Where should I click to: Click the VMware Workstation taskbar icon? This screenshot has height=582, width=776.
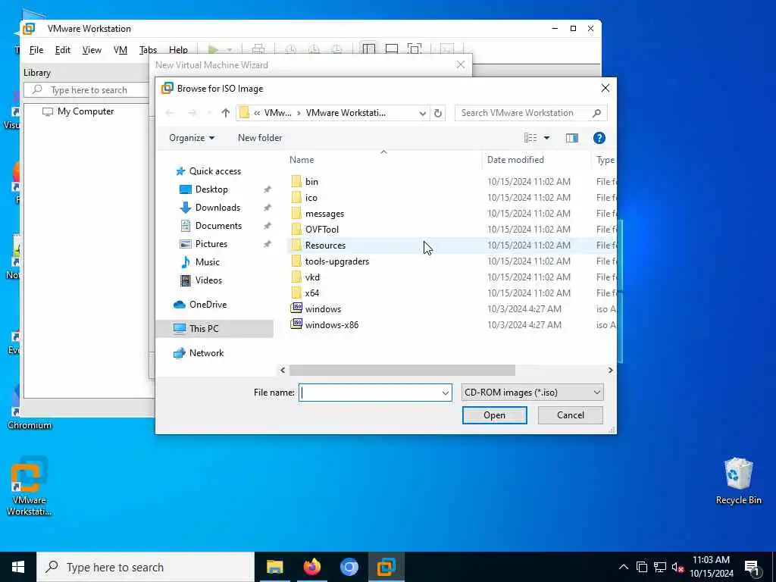pyautogui.click(x=386, y=567)
